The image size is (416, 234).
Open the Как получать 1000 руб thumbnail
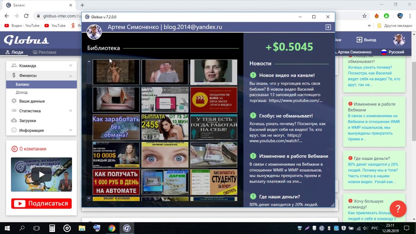[116, 182]
